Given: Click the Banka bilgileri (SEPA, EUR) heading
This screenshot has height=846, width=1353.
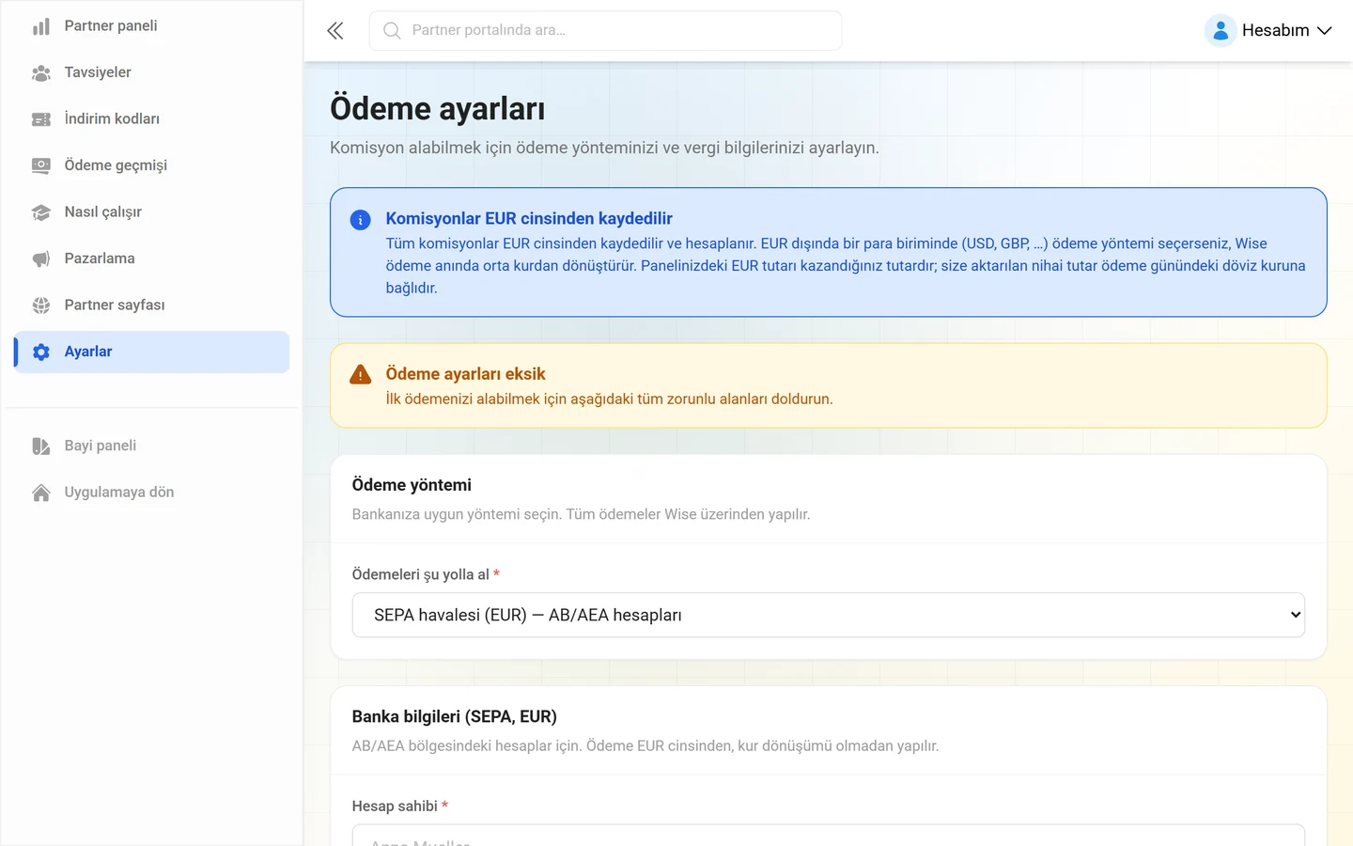Looking at the screenshot, I should (454, 716).
